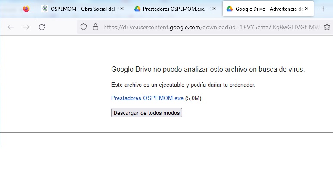Show site security info via the padlock
This screenshot has width=333, height=193.
click(x=96, y=27)
